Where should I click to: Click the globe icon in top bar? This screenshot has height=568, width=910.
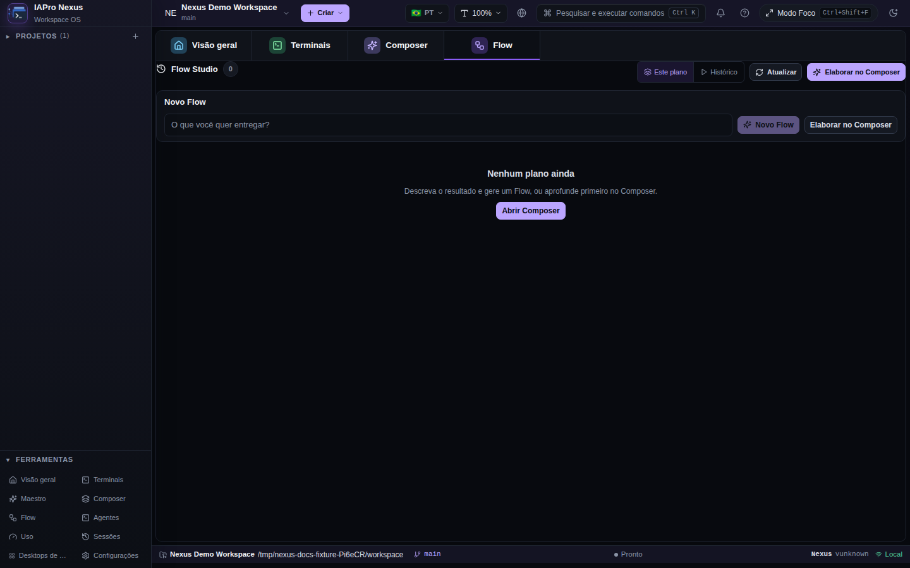coord(521,13)
